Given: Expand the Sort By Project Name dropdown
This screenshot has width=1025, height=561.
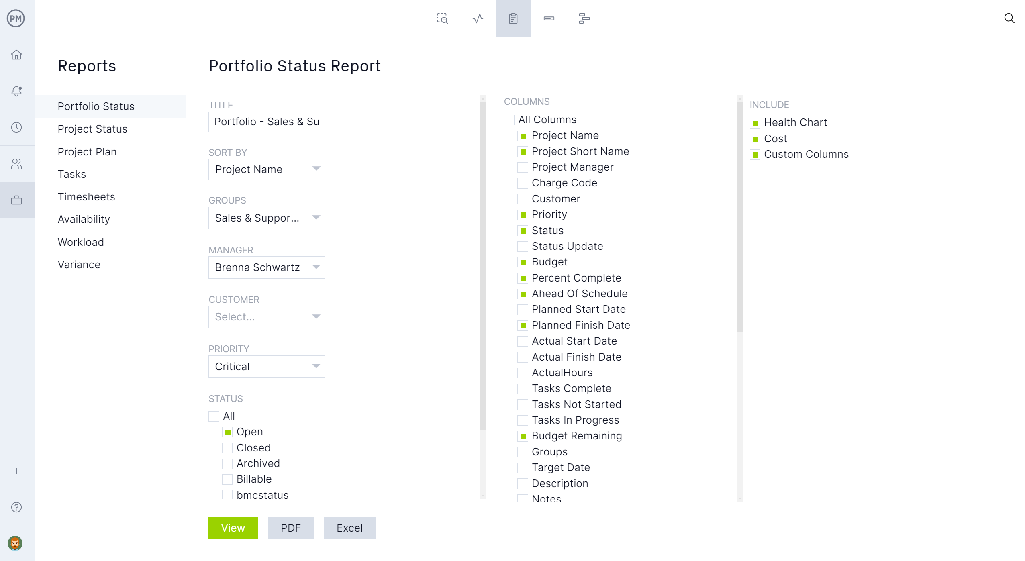Looking at the screenshot, I should point(316,169).
